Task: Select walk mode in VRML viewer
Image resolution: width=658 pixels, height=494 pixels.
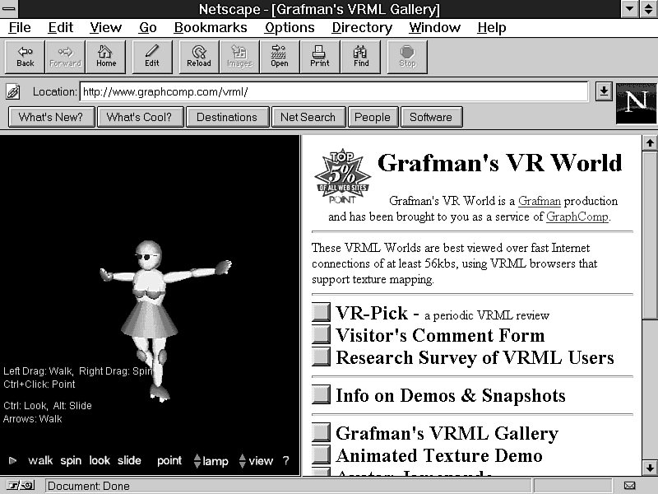Action: point(40,461)
